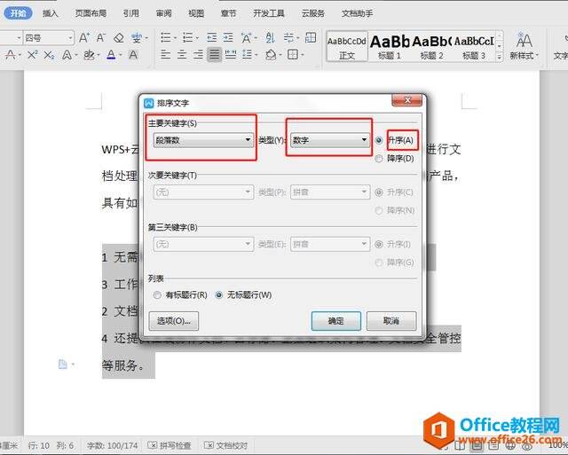Image resolution: width=568 pixels, height=455 pixels.
Task: Switch to the 插入 ribbon tab
Action: pos(50,13)
